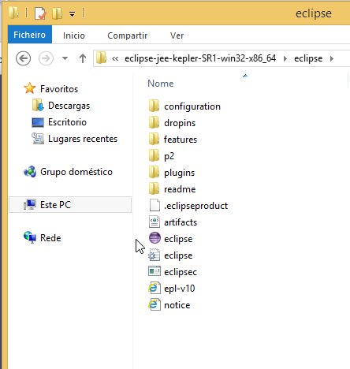Click the Properties icon in quick access toolbar
This screenshot has width=350, height=369.
coord(40,13)
